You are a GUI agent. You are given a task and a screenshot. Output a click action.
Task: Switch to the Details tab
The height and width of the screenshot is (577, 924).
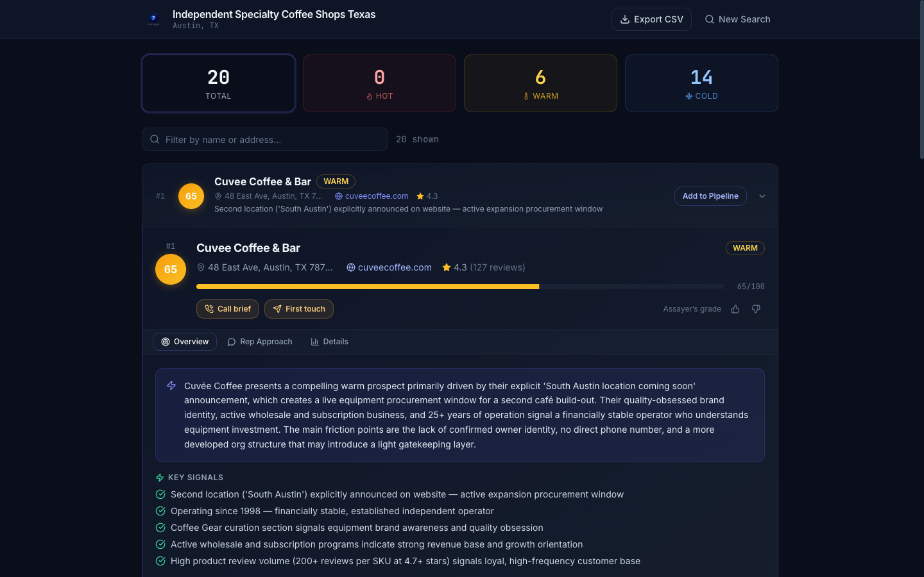[x=329, y=342]
